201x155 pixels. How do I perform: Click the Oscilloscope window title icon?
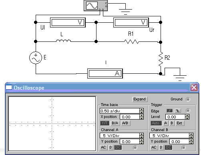(x=9, y=87)
